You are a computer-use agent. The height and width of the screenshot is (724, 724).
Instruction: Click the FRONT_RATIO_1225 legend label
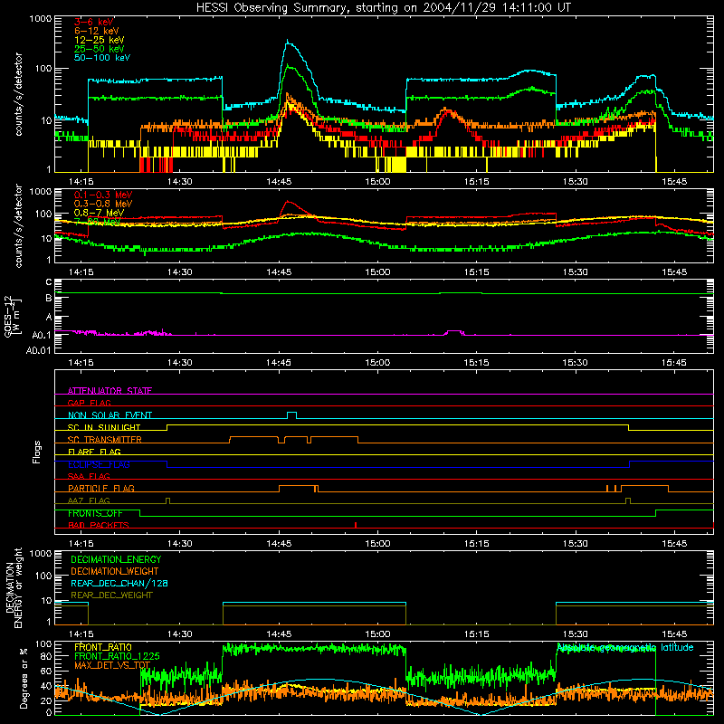click(x=117, y=656)
